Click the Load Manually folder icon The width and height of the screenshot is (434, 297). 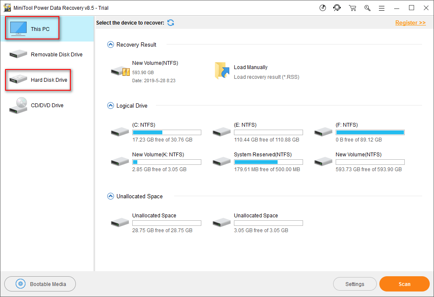222,71
